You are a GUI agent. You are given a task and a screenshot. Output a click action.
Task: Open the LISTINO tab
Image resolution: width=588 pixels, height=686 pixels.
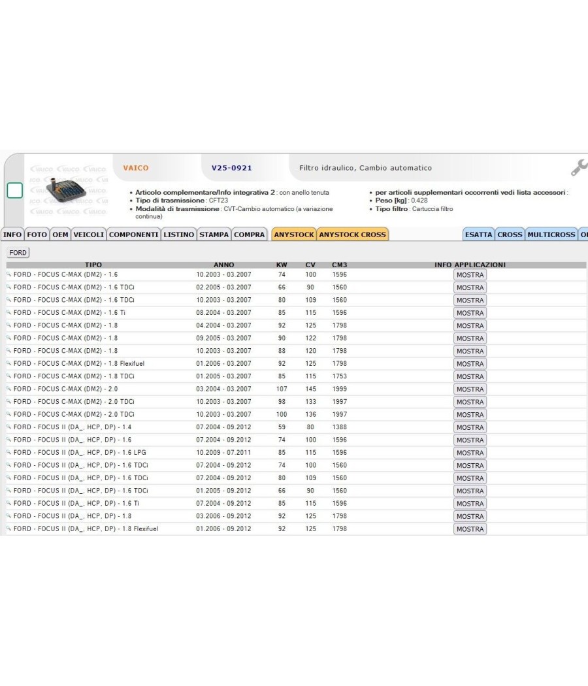click(x=179, y=235)
